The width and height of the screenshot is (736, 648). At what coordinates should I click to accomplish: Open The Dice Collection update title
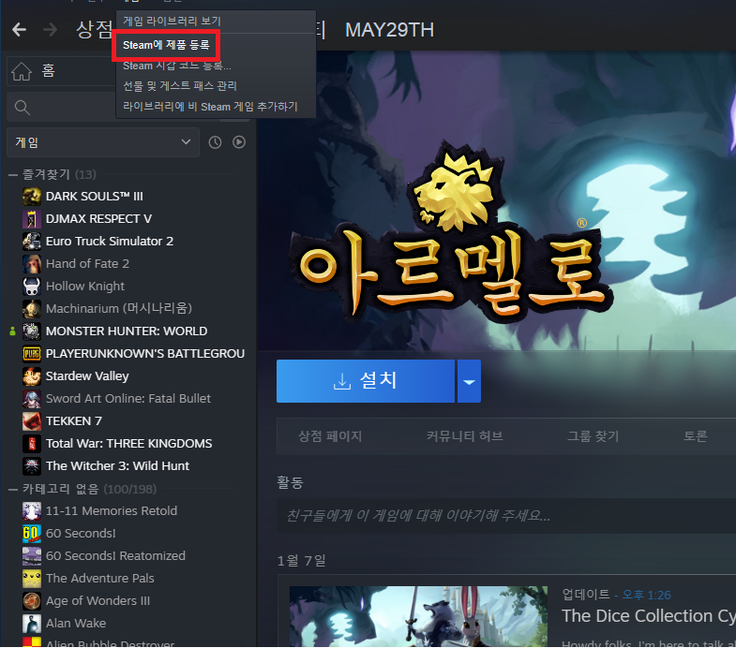coord(649,615)
